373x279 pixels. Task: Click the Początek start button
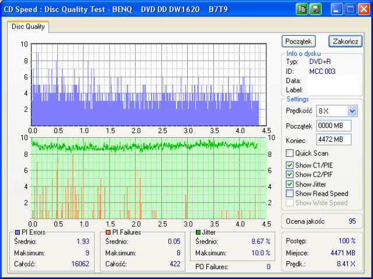click(x=298, y=41)
